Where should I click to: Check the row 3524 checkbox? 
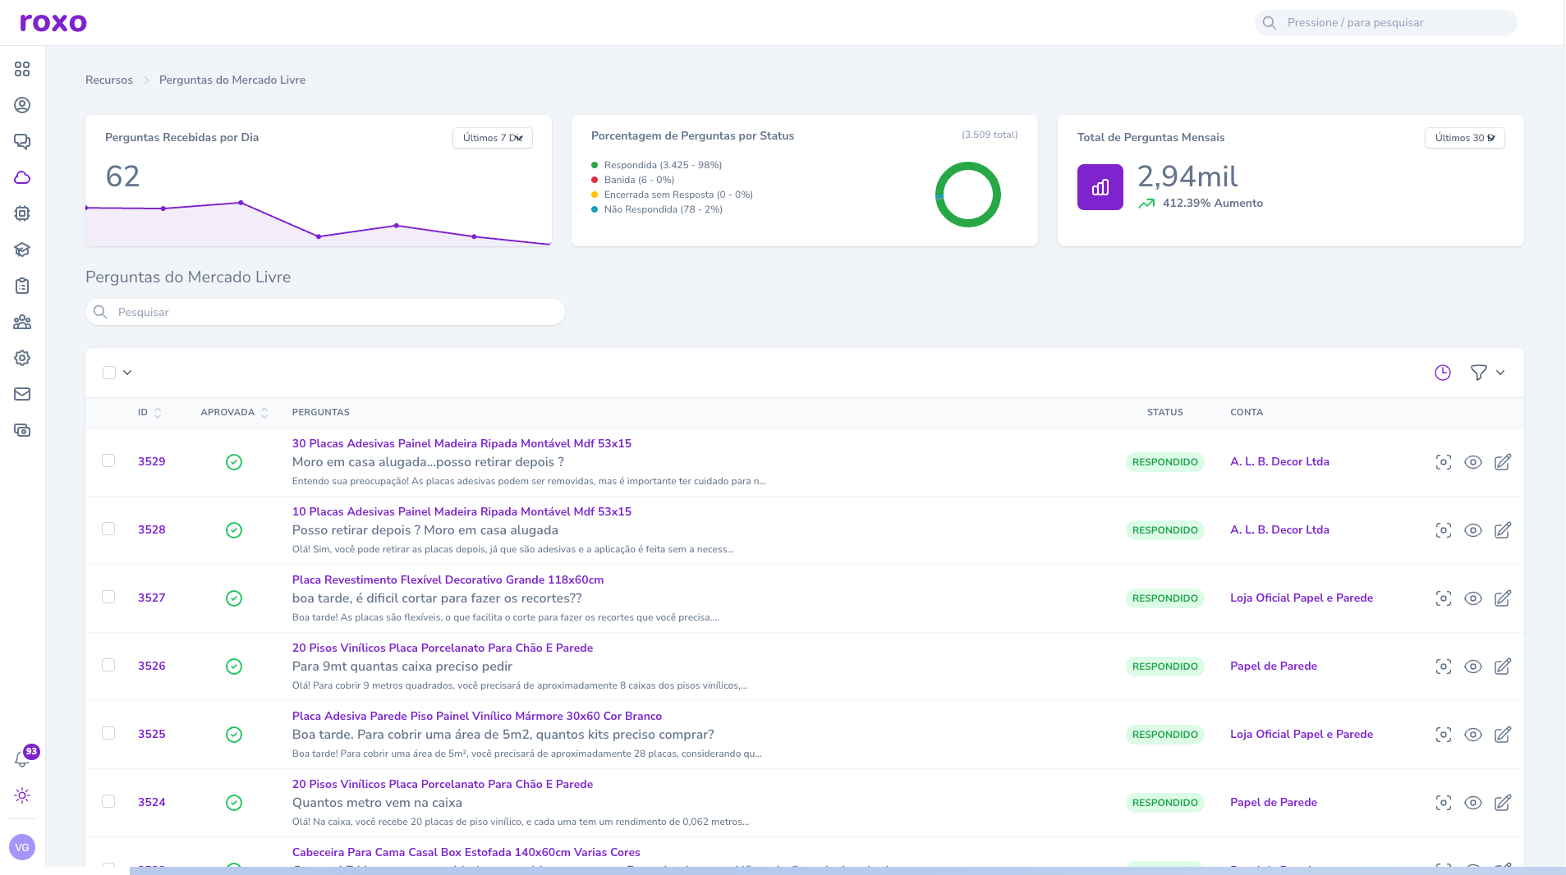point(108,801)
